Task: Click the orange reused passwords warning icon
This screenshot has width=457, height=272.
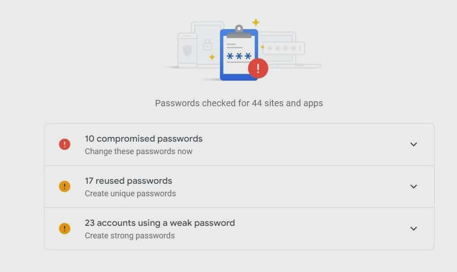Action: pos(64,186)
